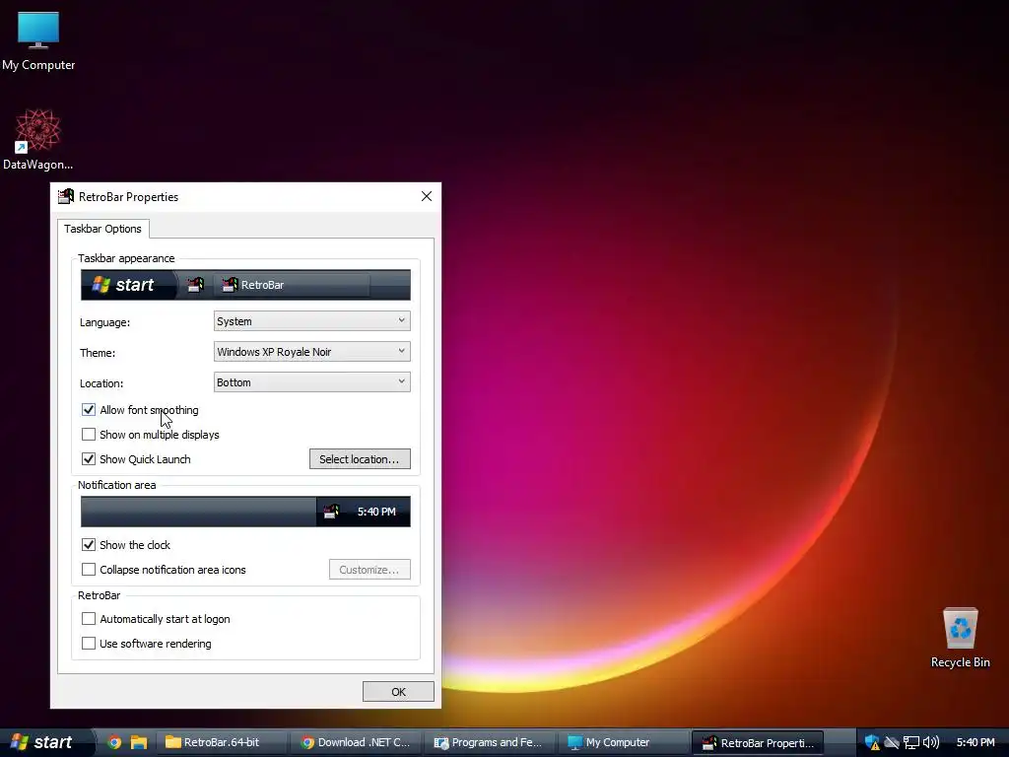Open the Location dropdown
Image resolution: width=1009 pixels, height=757 pixels.
[x=312, y=382]
